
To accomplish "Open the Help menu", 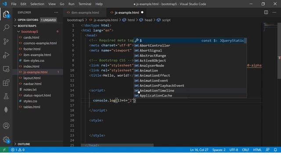I will (x=99, y=4).
